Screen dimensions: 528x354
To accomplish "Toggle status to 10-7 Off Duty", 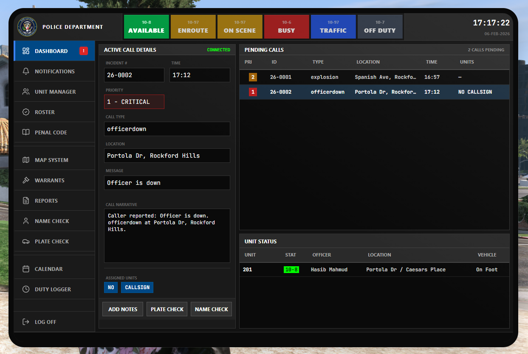I will 380,27.
